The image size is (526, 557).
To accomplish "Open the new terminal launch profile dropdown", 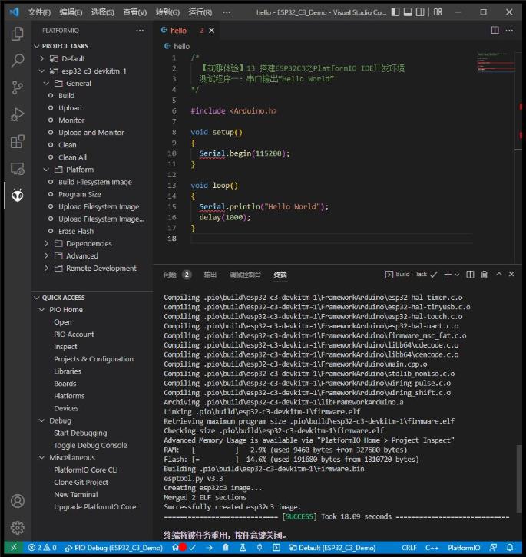I will (x=458, y=274).
